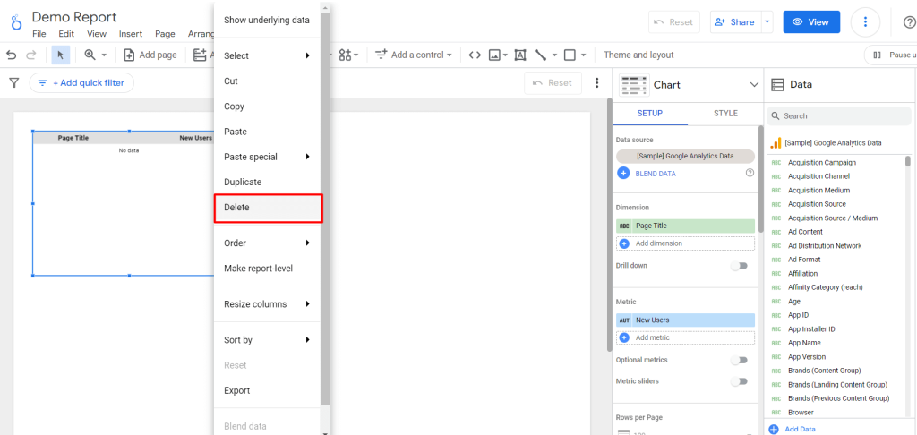Viewport: 917px width, 435px height.
Task: Click the plus icon for Add dimension
Action: click(624, 243)
